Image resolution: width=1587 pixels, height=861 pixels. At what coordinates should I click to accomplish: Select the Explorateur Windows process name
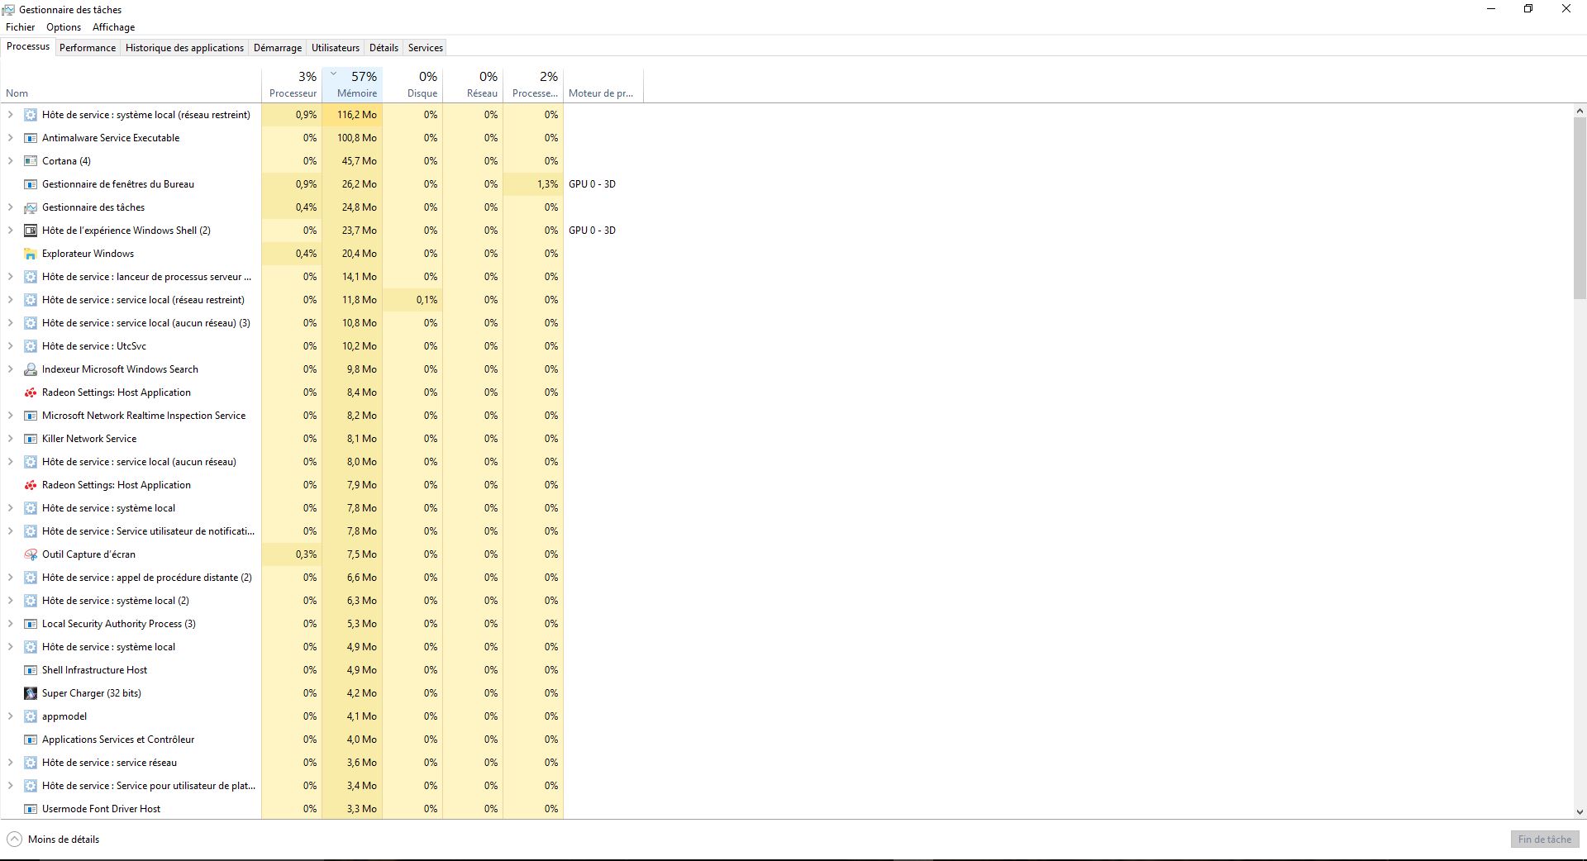(x=88, y=254)
